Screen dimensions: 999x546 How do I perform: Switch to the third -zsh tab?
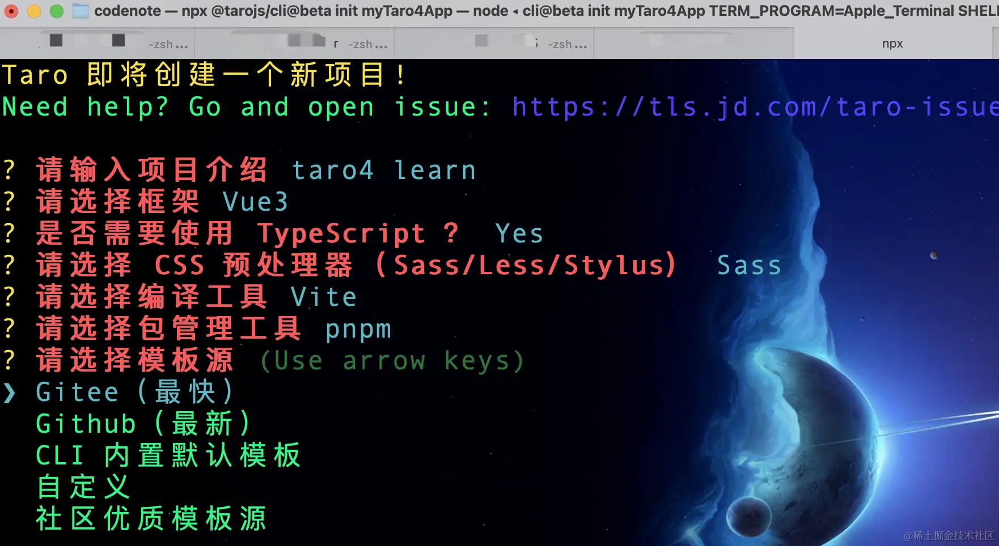pyautogui.click(x=494, y=44)
